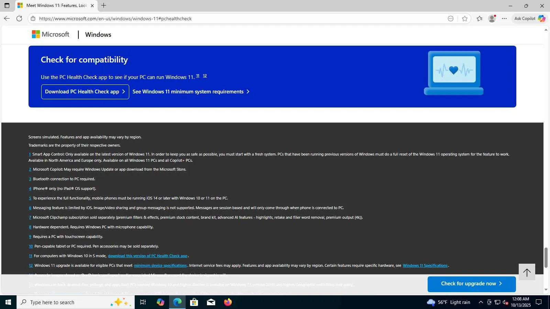
Task: Click footnote number 12 about Windows 11 upgrade
Action: click(x=31, y=266)
